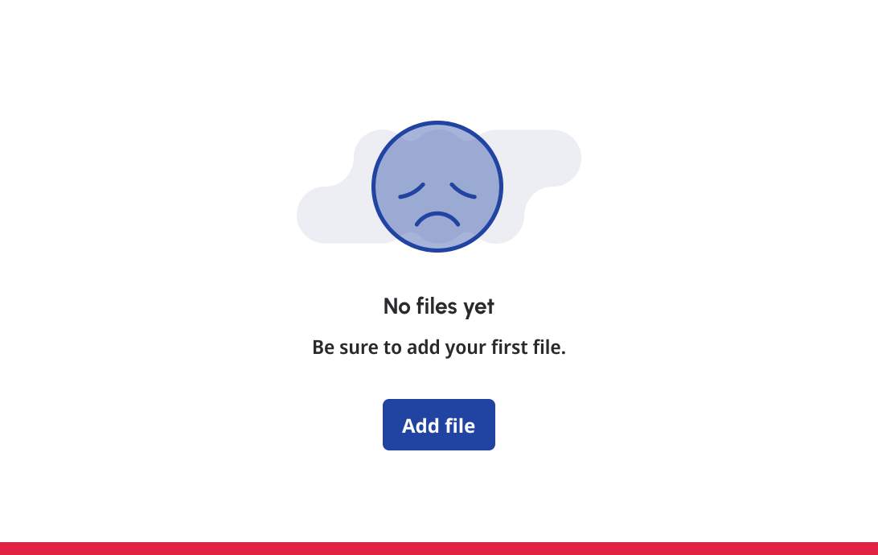Viewport: 878px width, 555px height.
Task: Click the red bar at the bottom
Action: point(439,549)
